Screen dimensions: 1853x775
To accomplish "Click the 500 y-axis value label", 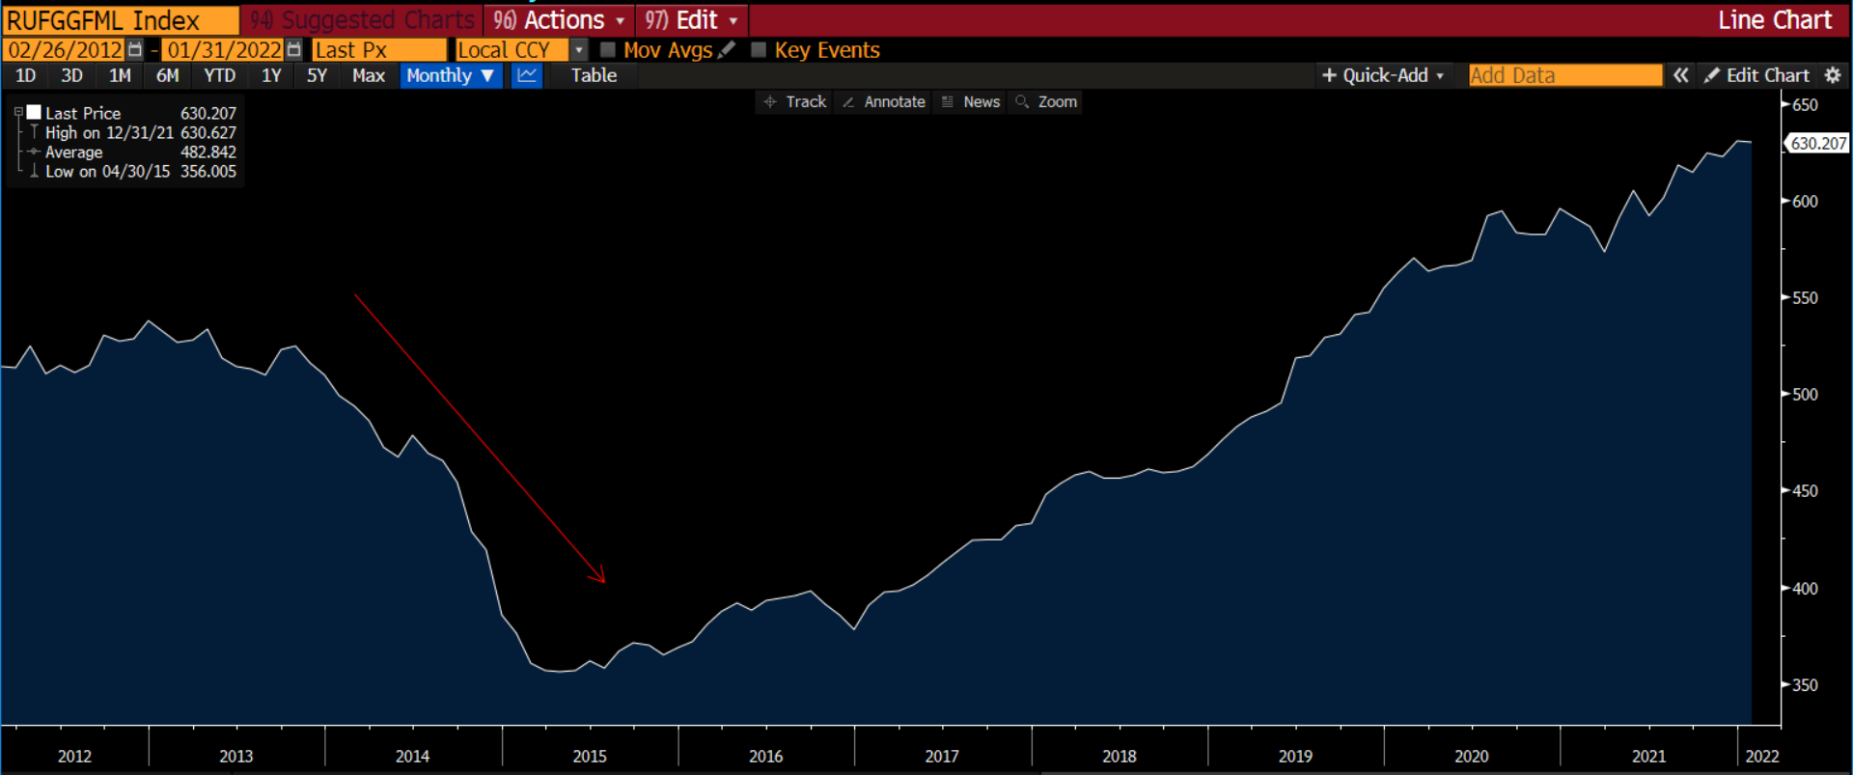I will pyautogui.click(x=1805, y=394).
